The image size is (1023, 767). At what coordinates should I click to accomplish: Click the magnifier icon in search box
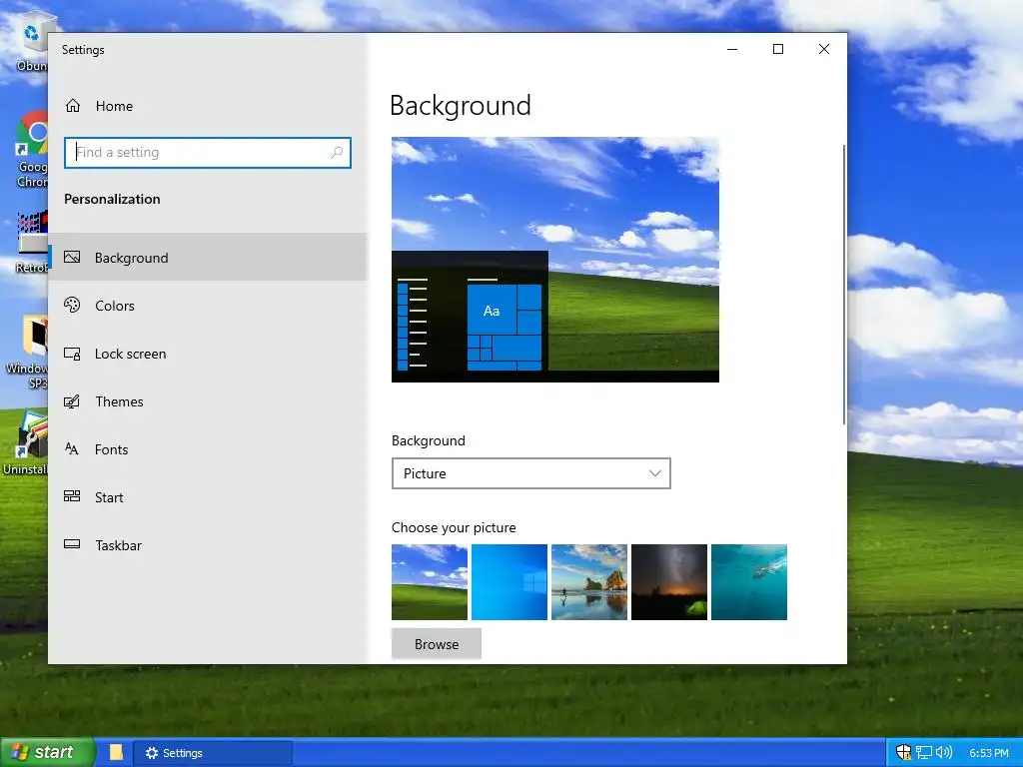pyautogui.click(x=337, y=153)
